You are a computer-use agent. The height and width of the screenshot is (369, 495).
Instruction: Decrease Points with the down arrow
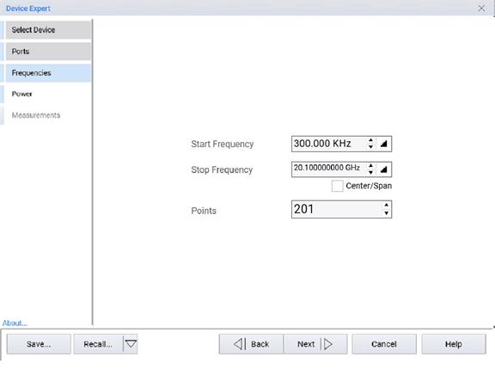click(387, 213)
